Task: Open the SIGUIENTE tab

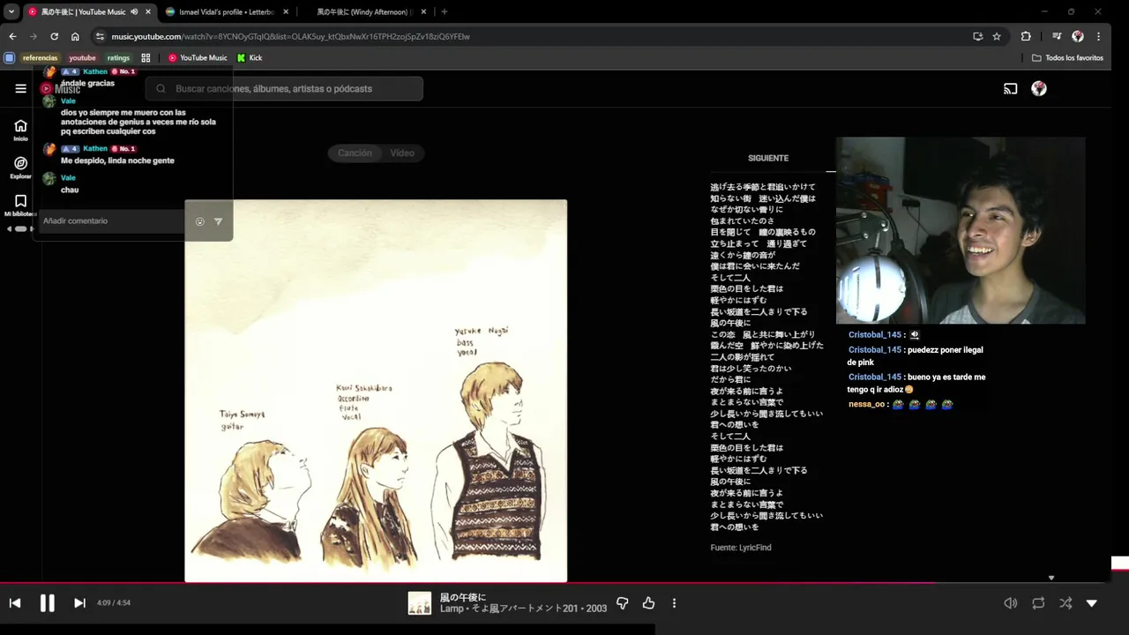Action: [x=768, y=158]
